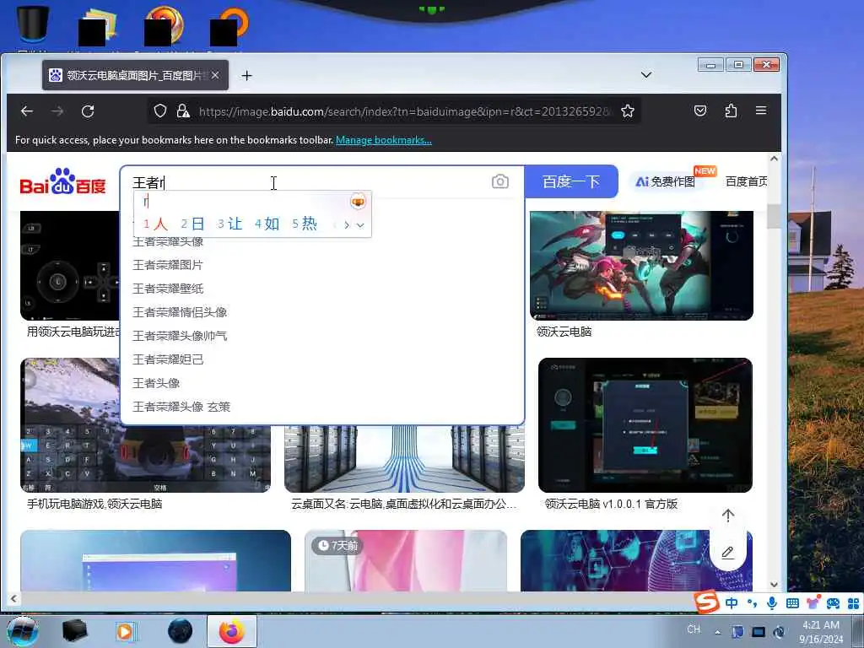
Task: Click the vertical scrollbar up arrow
Action: tap(775, 159)
